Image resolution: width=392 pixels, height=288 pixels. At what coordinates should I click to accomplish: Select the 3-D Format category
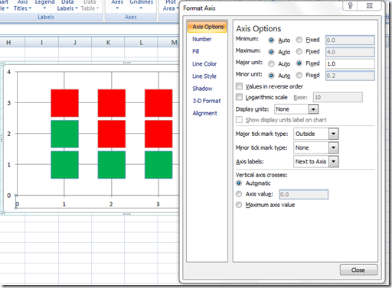tap(207, 101)
